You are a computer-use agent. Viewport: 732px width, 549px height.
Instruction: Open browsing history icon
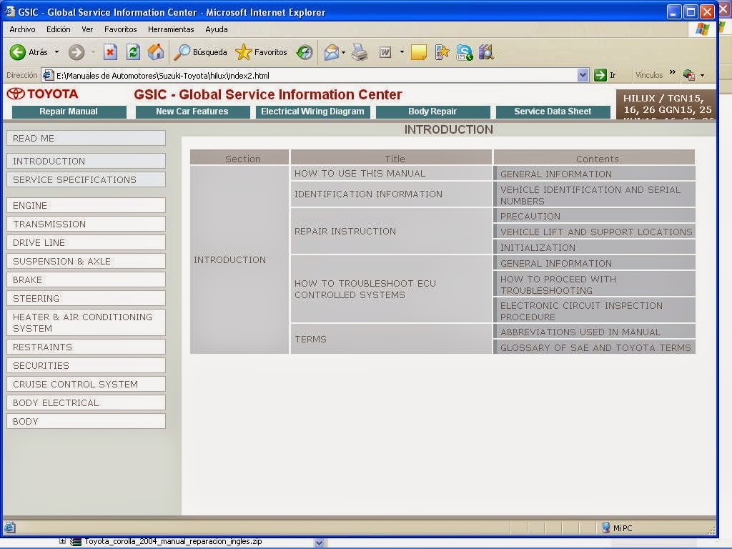click(305, 51)
